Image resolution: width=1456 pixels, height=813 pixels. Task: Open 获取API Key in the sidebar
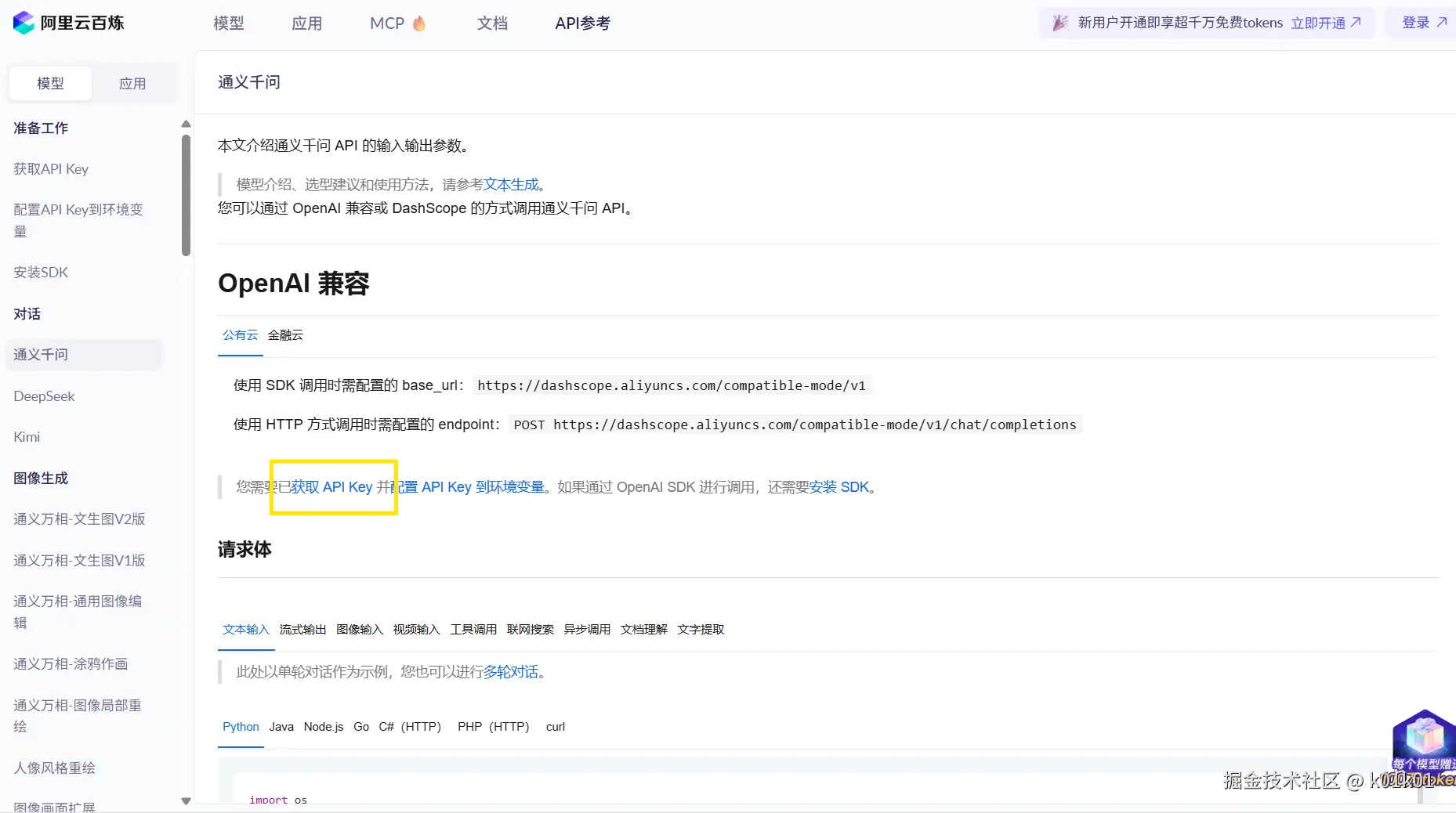[x=51, y=169]
